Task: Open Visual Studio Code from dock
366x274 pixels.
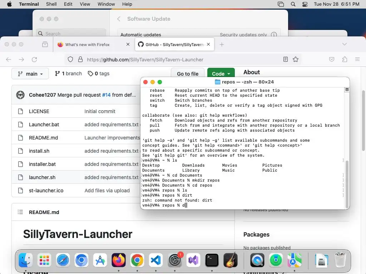Action: (x=156, y=260)
